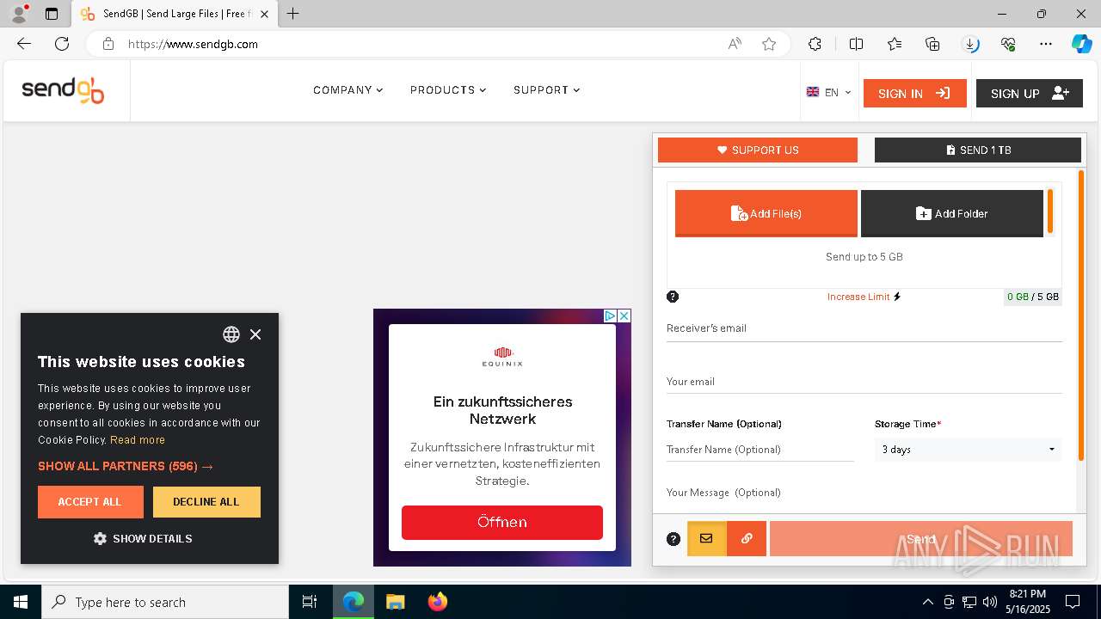Expand the COMPANY menu
The image size is (1101, 619).
(348, 90)
